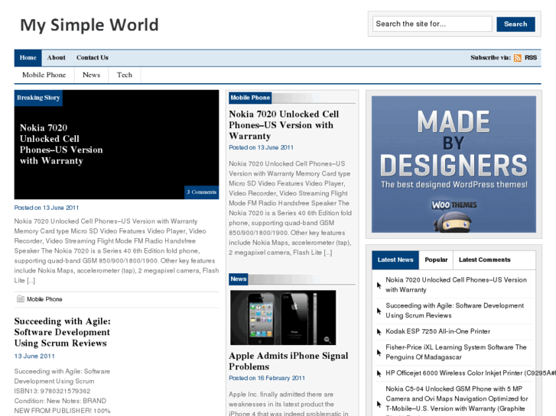The height and width of the screenshot is (416, 556).
Task: Open Nokia 7020 Unlocked link in Latest News
Action: 456,285
